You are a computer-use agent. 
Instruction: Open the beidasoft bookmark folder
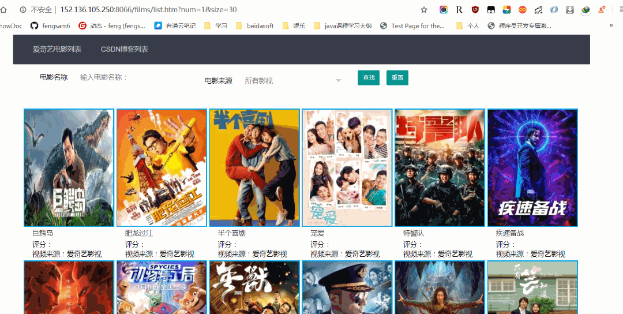click(x=255, y=26)
